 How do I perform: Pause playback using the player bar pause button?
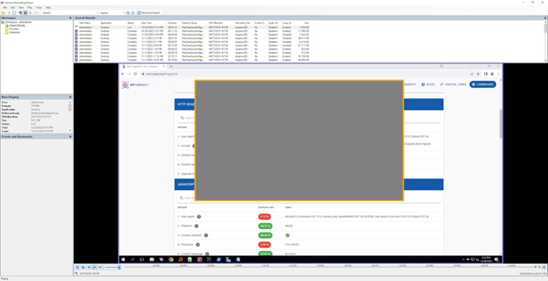click(x=78, y=267)
